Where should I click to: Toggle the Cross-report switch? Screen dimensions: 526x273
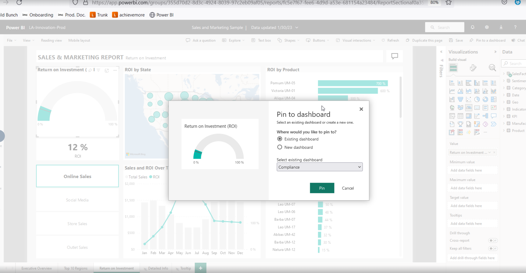[493, 240]
